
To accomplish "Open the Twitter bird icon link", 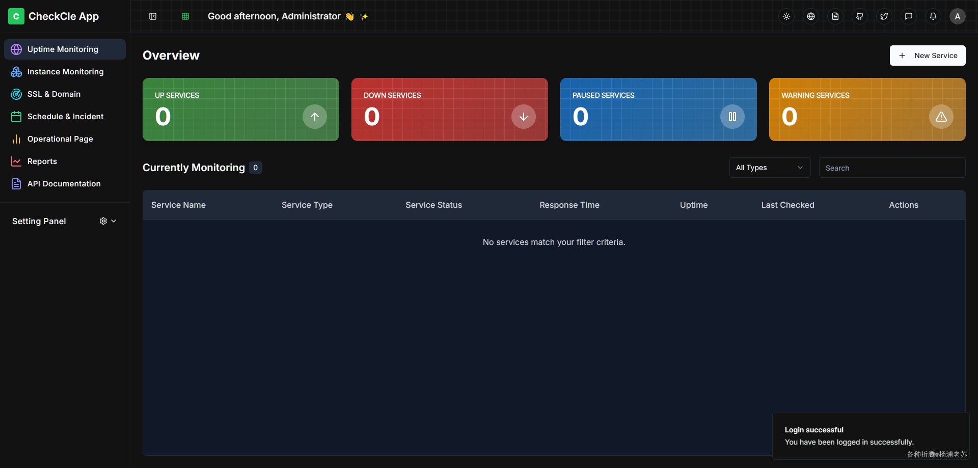I will point(884,16).
